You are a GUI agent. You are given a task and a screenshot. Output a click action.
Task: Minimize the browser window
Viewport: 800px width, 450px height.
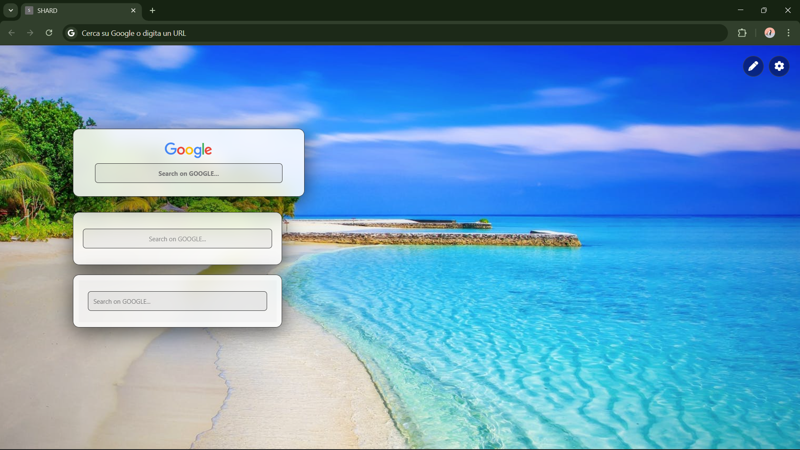(x=740, y=10)
